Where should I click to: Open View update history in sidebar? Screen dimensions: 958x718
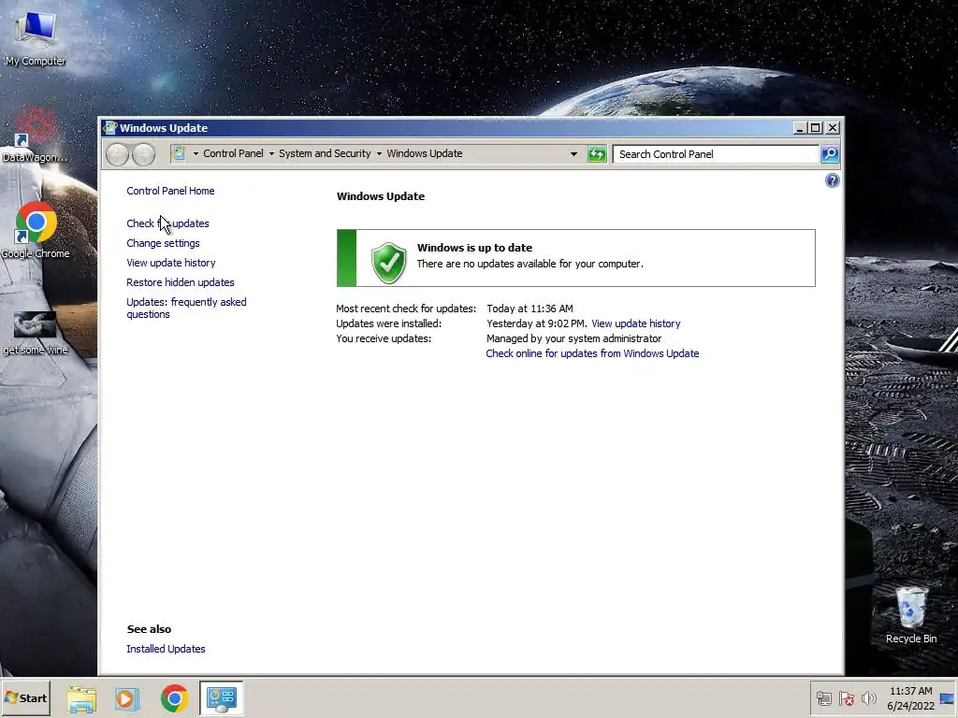[x=171, y=263]
